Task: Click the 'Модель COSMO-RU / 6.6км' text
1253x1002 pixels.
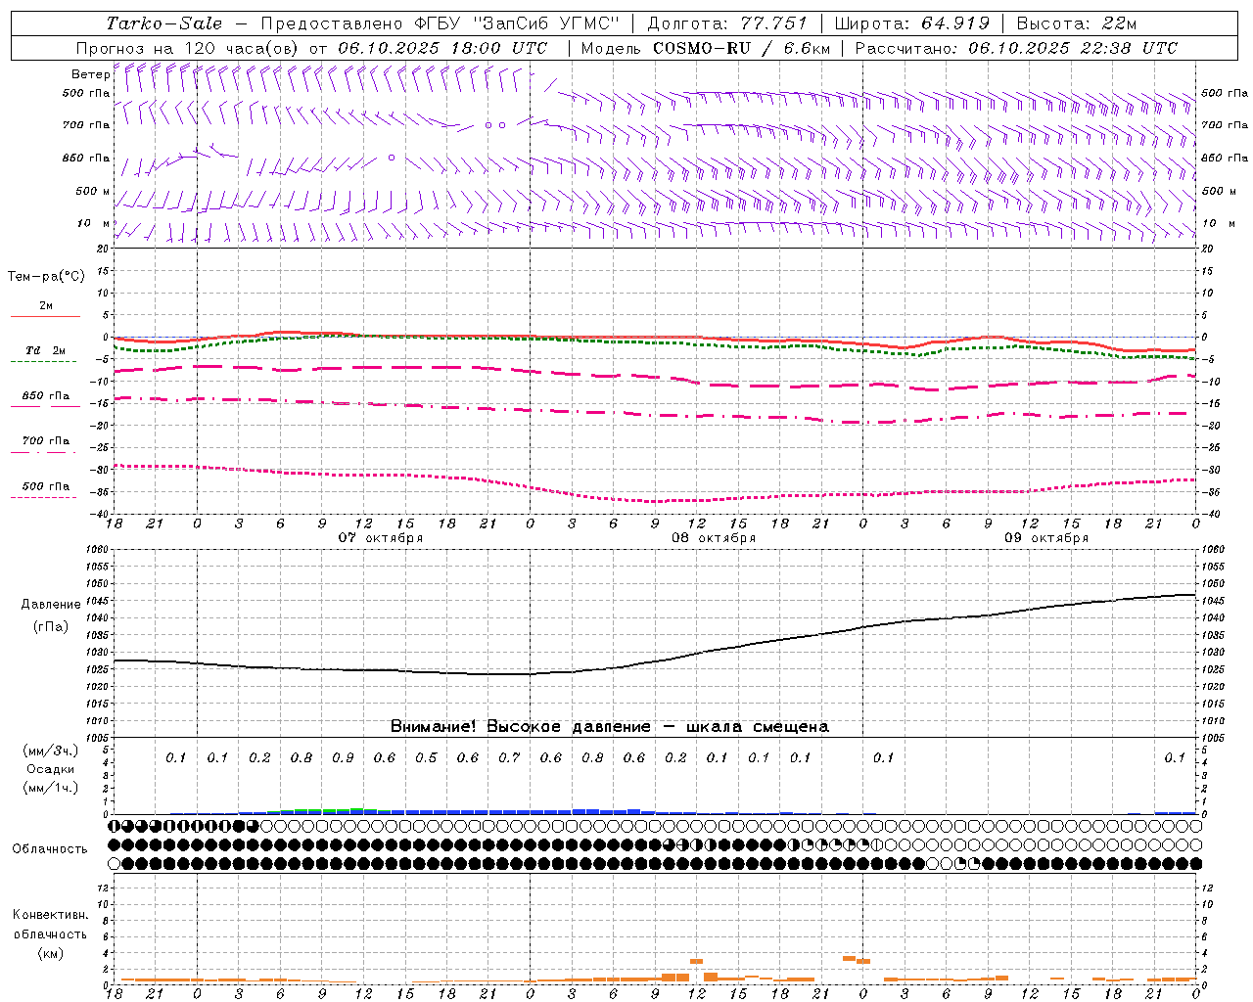Action: (x=706, y=48)
